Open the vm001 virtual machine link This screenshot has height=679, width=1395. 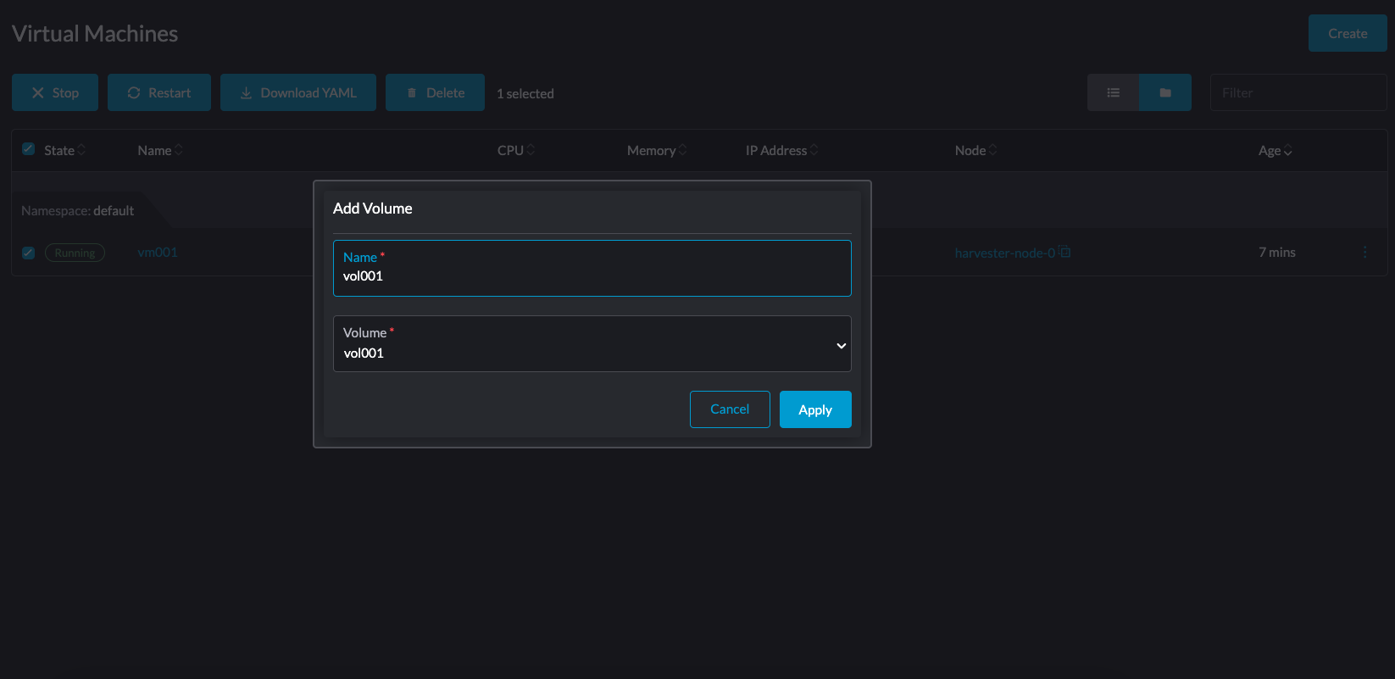[x=158, y=253]
